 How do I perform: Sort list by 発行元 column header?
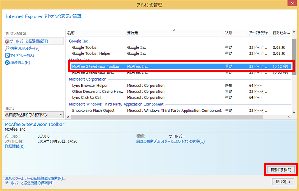[x=174, y=33]
